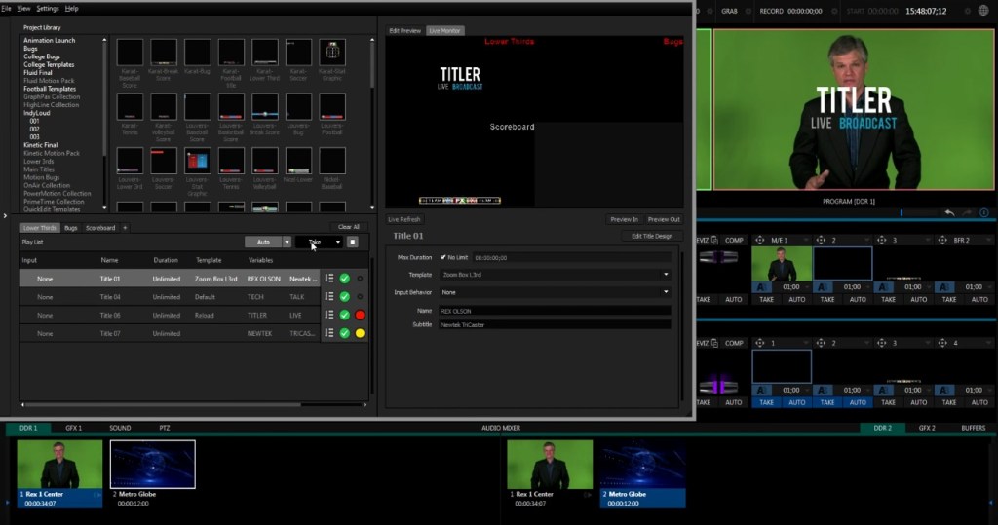The height and width of the screenshot is (525, 998).
Task: Click the Play List Auto button
Action: [x=263, y=242]
